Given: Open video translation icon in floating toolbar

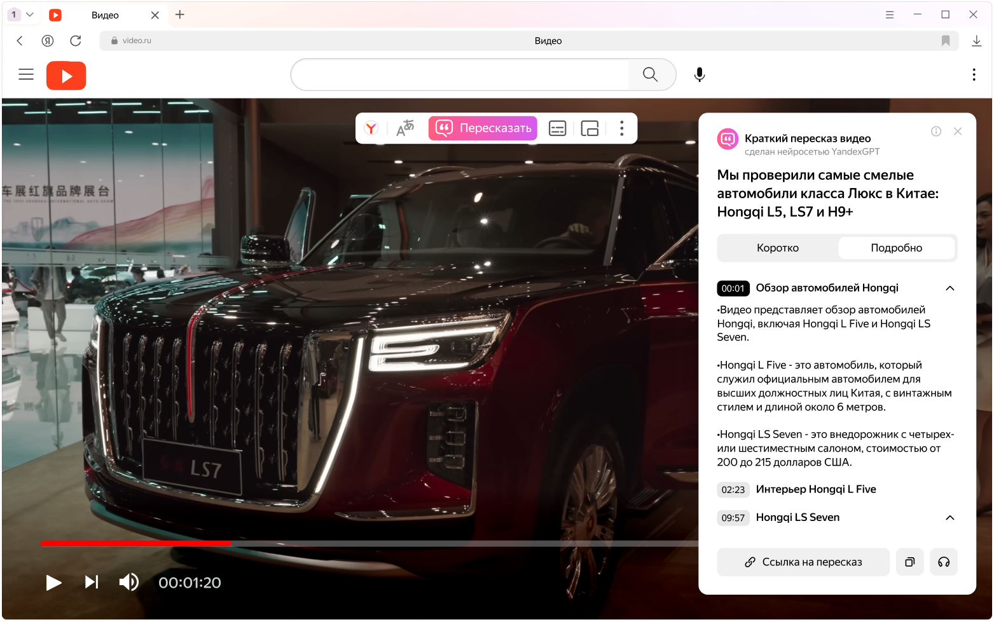Looking at the screenshot, I should 405,128.
